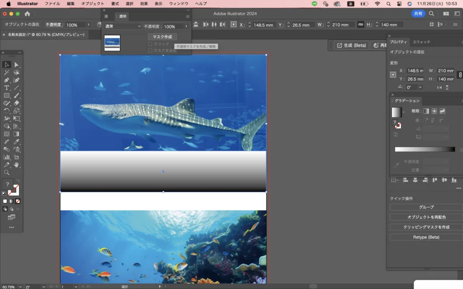Select the Type tool
The width and height of the screenshot is (463, 289).
(7, 88)
